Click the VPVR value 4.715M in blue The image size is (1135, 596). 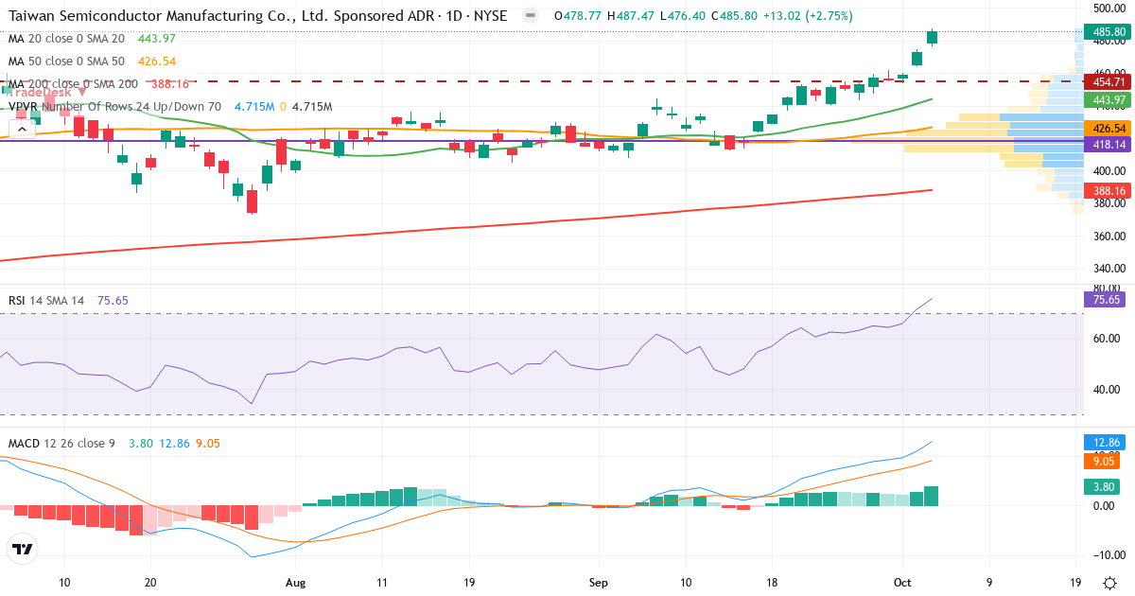(x=255, y=107)
